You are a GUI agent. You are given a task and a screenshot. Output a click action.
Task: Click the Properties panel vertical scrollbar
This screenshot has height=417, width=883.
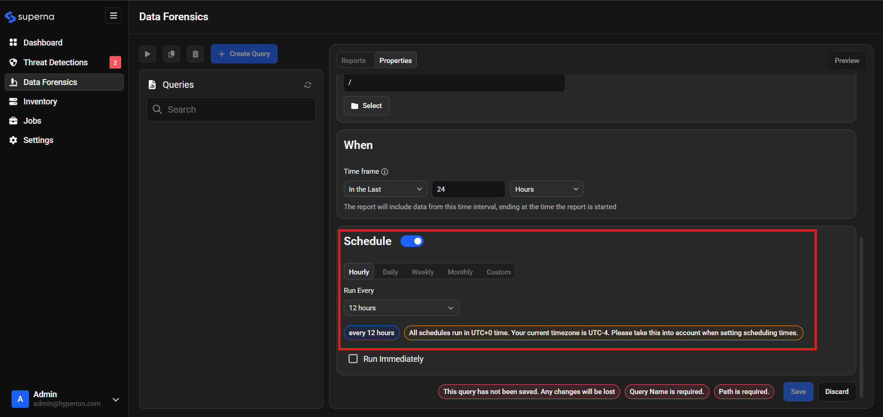[x=861, y=317]
